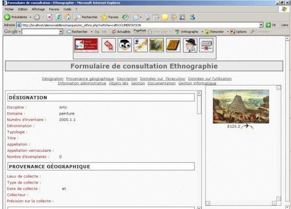This screenshot has width=291, height=209.
Task: Open the ? help menu
Action: tap(76, 9)
